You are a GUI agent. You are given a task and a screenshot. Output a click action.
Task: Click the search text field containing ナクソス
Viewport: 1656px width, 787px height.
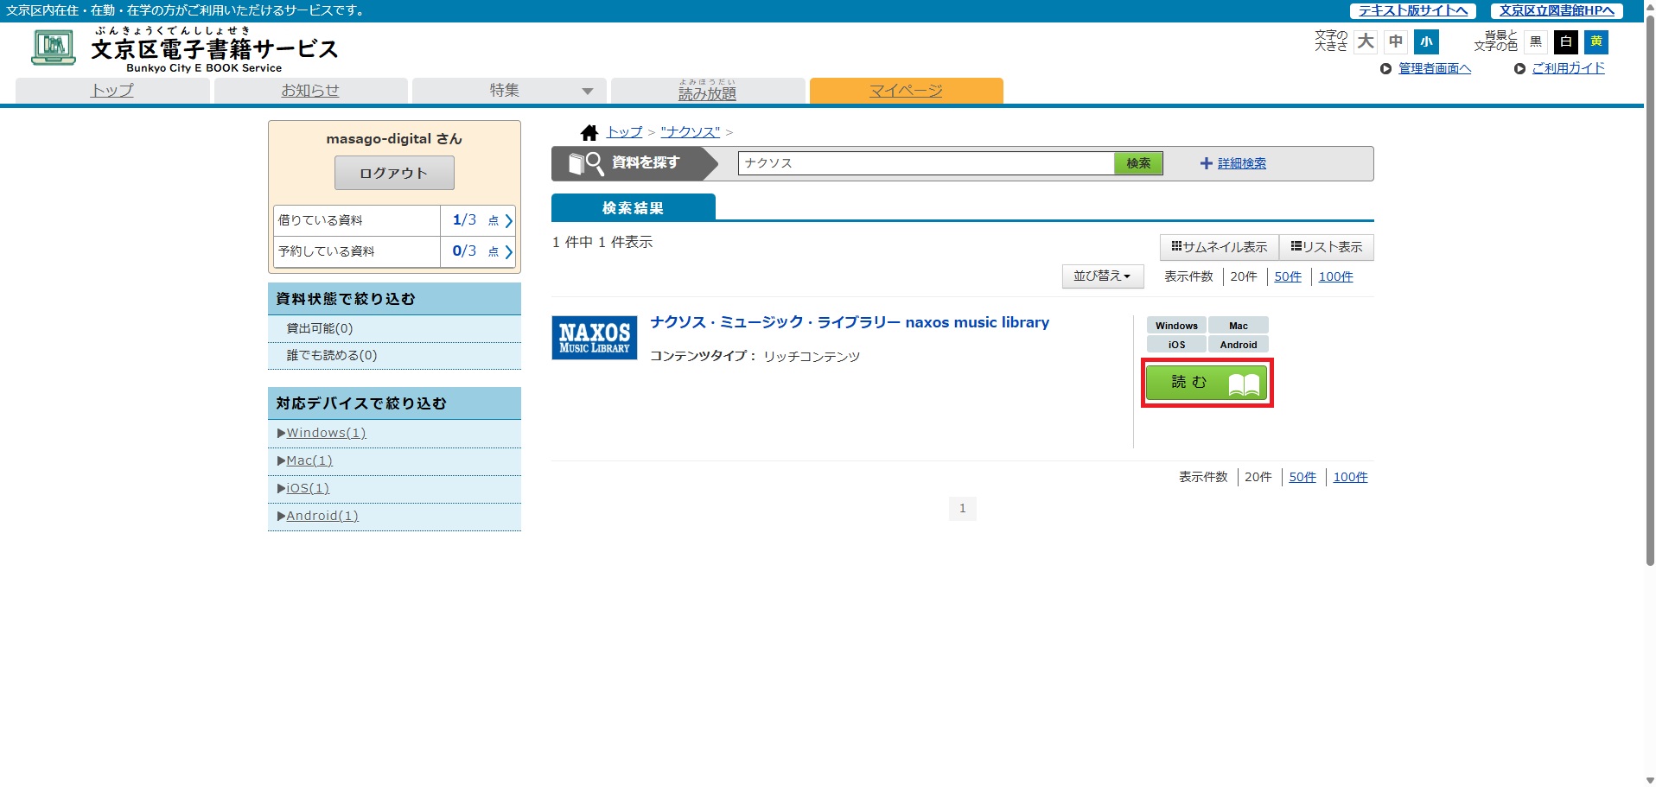[x=927, y=163]
